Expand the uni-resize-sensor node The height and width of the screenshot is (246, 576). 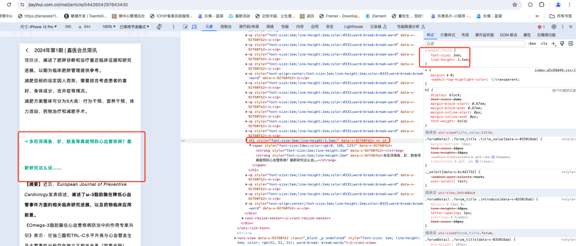point(243,218)
